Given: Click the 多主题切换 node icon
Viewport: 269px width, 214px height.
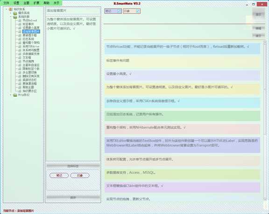Looking at the screenshot, I should 20,73.
